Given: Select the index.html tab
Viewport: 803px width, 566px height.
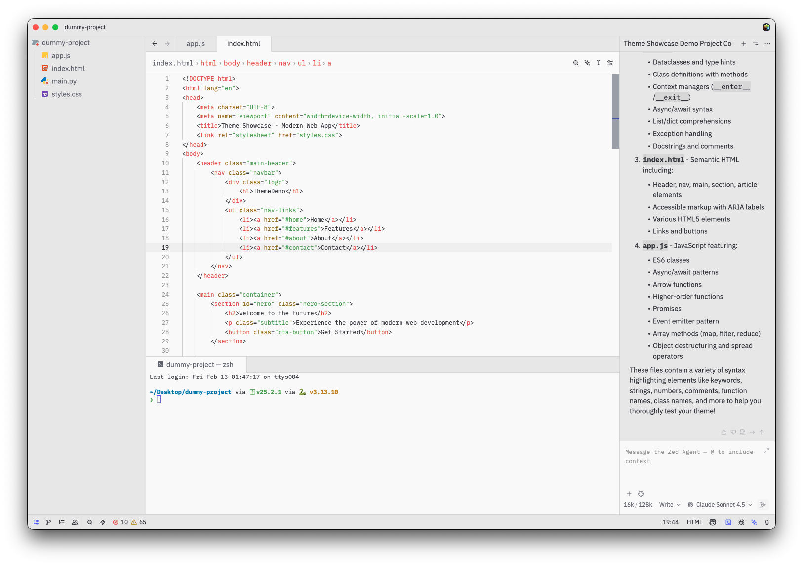Looking at the screenshot, I should 244,44.
